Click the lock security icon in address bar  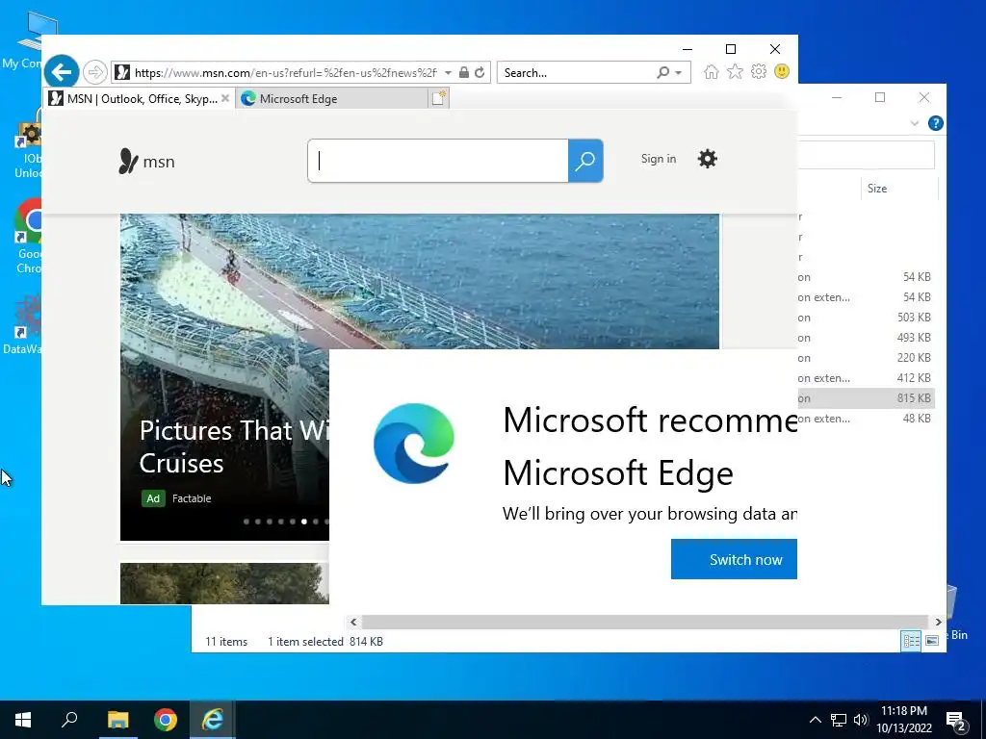click(464, 72)
